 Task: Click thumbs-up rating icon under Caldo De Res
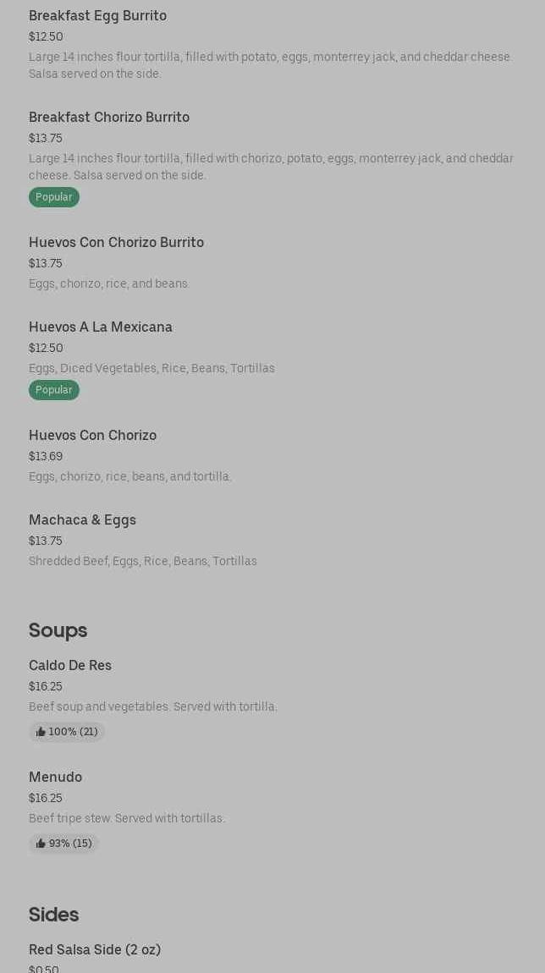(x=41, y=732)
